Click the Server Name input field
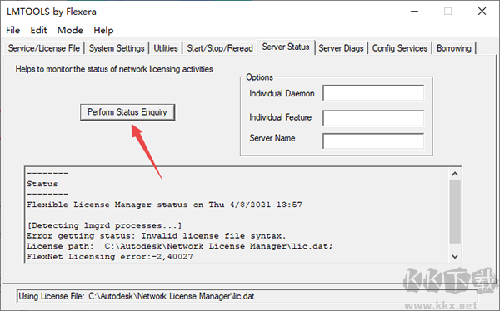The height and width of the screenshot is (311, 500). 373,141
